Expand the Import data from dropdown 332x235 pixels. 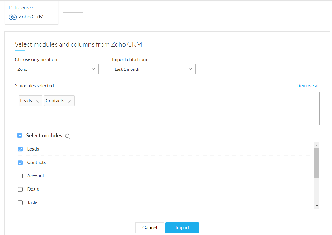[x=154, y=69]
